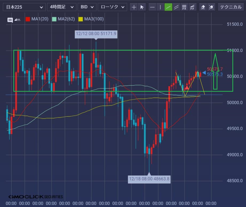Toggle the chart comment bubble icon
The image size is (246, 207).
pyautogui.click(x=10, y=20)
